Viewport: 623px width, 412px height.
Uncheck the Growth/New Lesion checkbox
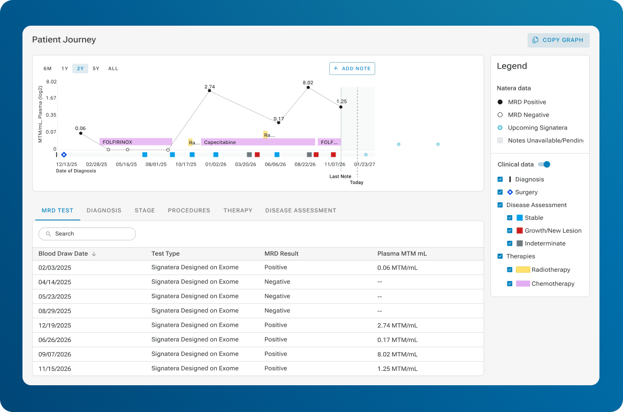coord(510,231)
